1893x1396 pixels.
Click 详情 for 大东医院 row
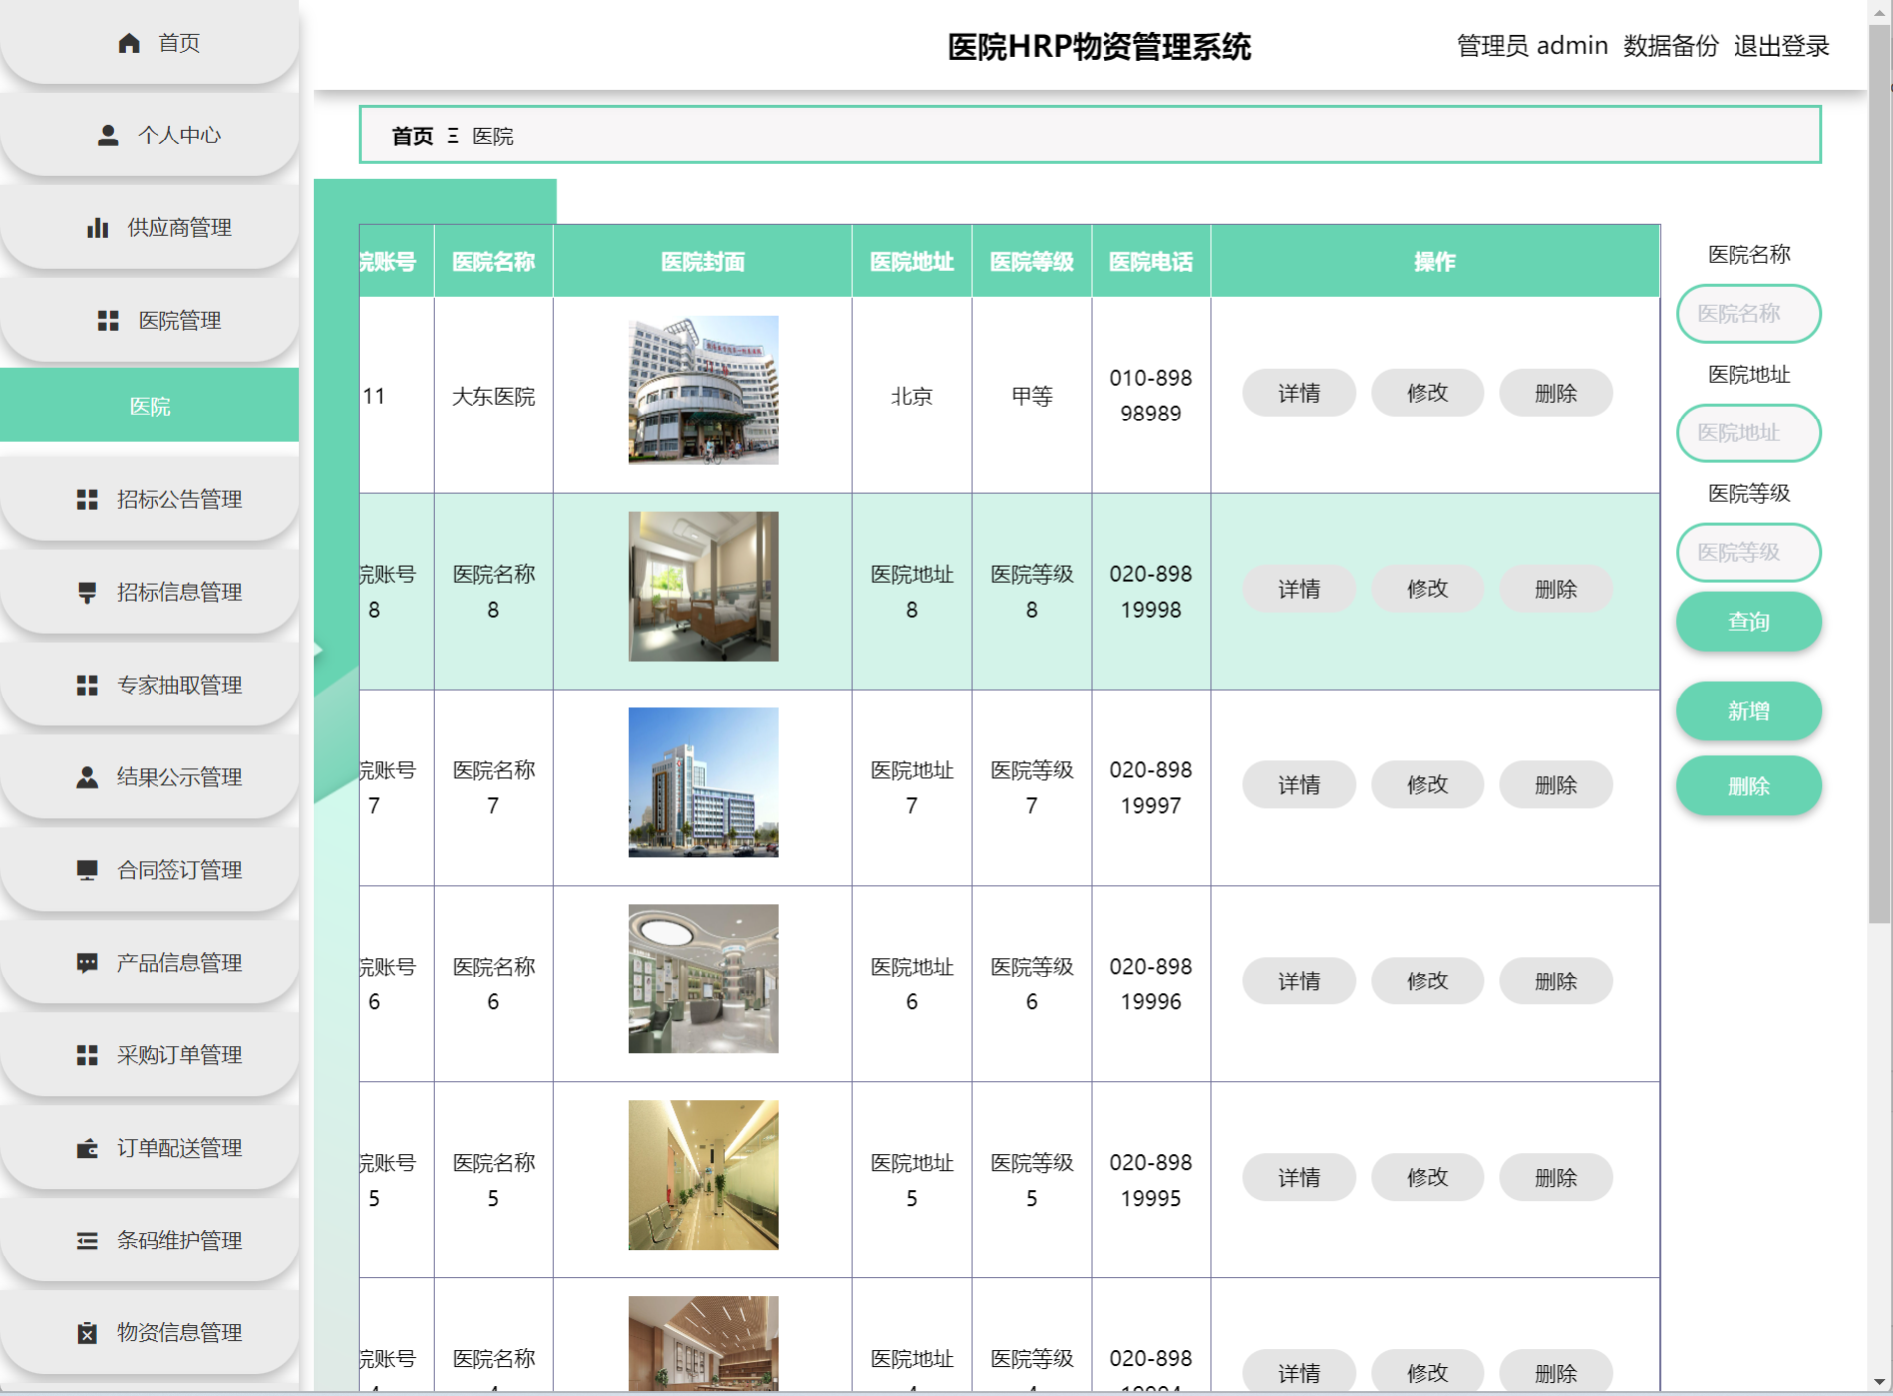1299,394
